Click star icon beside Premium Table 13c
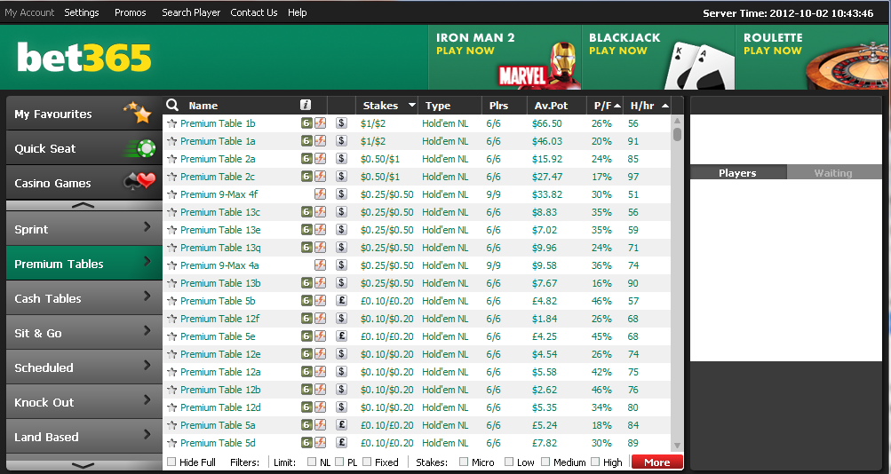Viewport: 891px width, 474px height. click(x=171, y=212)
